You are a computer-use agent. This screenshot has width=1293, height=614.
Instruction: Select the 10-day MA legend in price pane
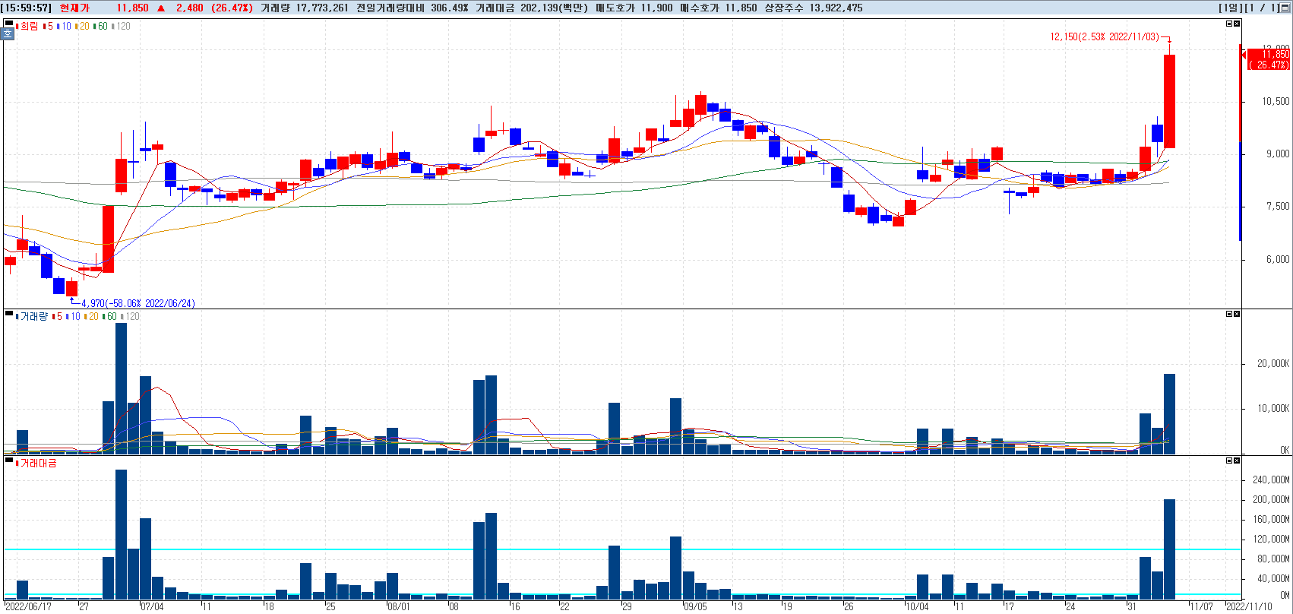tap(65, 26)
